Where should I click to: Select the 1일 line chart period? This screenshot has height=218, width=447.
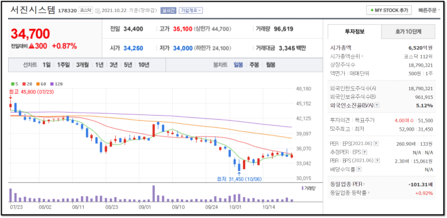point(46,65)
